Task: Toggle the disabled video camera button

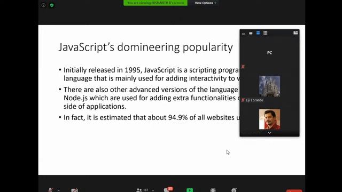Action: [74, 190]
